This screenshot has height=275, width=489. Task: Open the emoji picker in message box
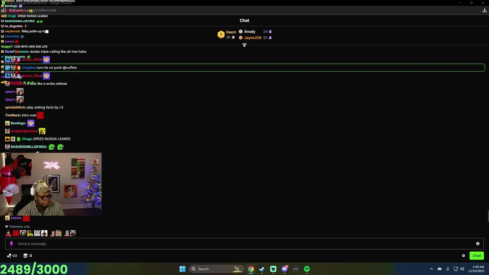478,244
